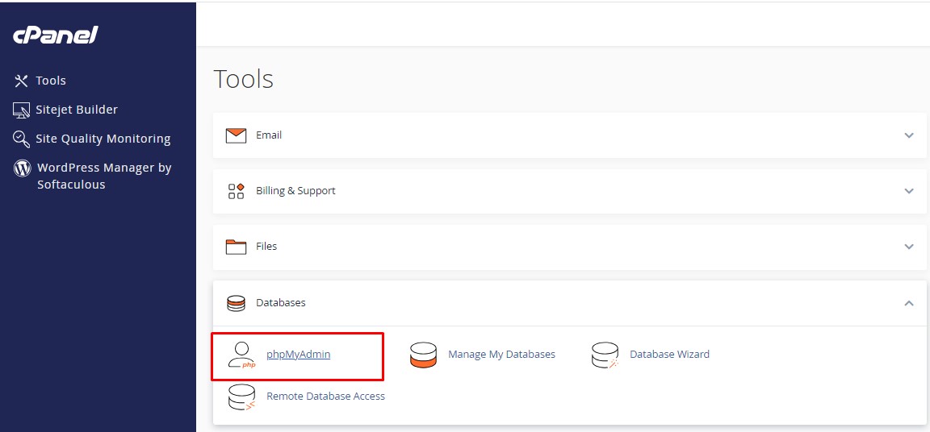Image resolution: width=930 pixels, height=432 pixels.
Task: Click the Email envelope icon
Action: [x=236, y=135]
